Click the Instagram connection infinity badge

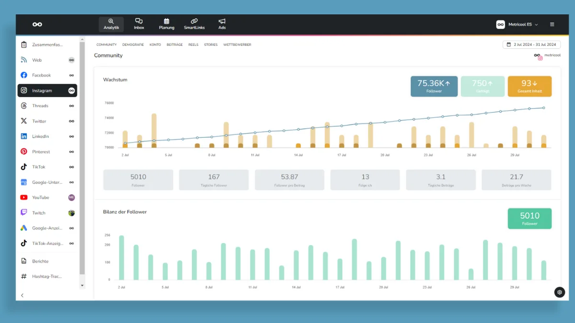click(x=71, y=90)
